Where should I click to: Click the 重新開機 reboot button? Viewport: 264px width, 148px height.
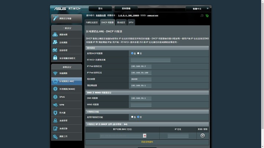126,8
